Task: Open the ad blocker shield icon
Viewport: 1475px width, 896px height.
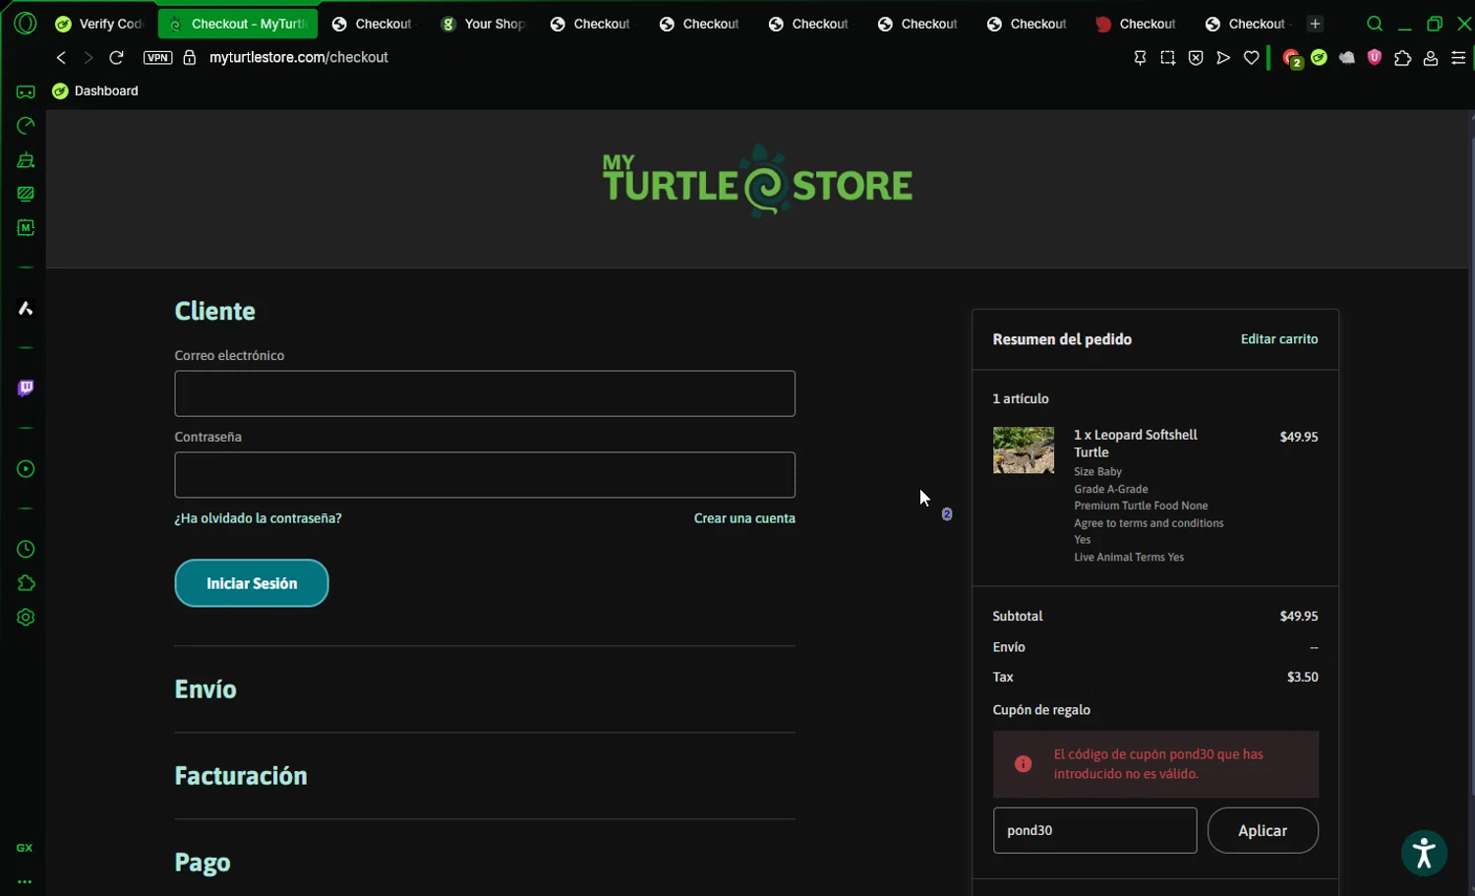Action: coord(1196,58)
